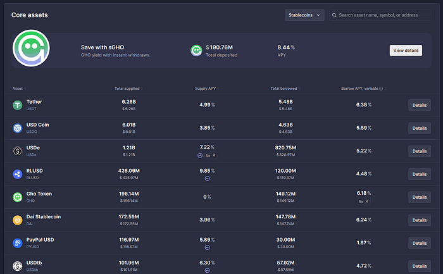Sort the table by Asset column header
Screen dimensions: 443x274
18,89
